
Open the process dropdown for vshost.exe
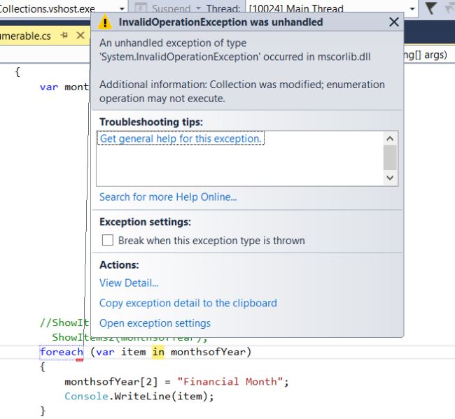pyautogui.click(x=122, y=8)
